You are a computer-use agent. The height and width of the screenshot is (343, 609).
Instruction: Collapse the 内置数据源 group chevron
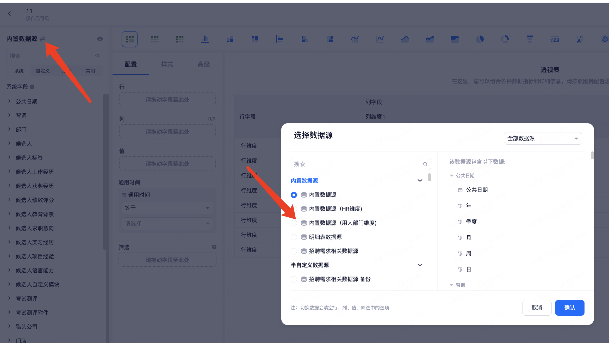click(420, 181)
